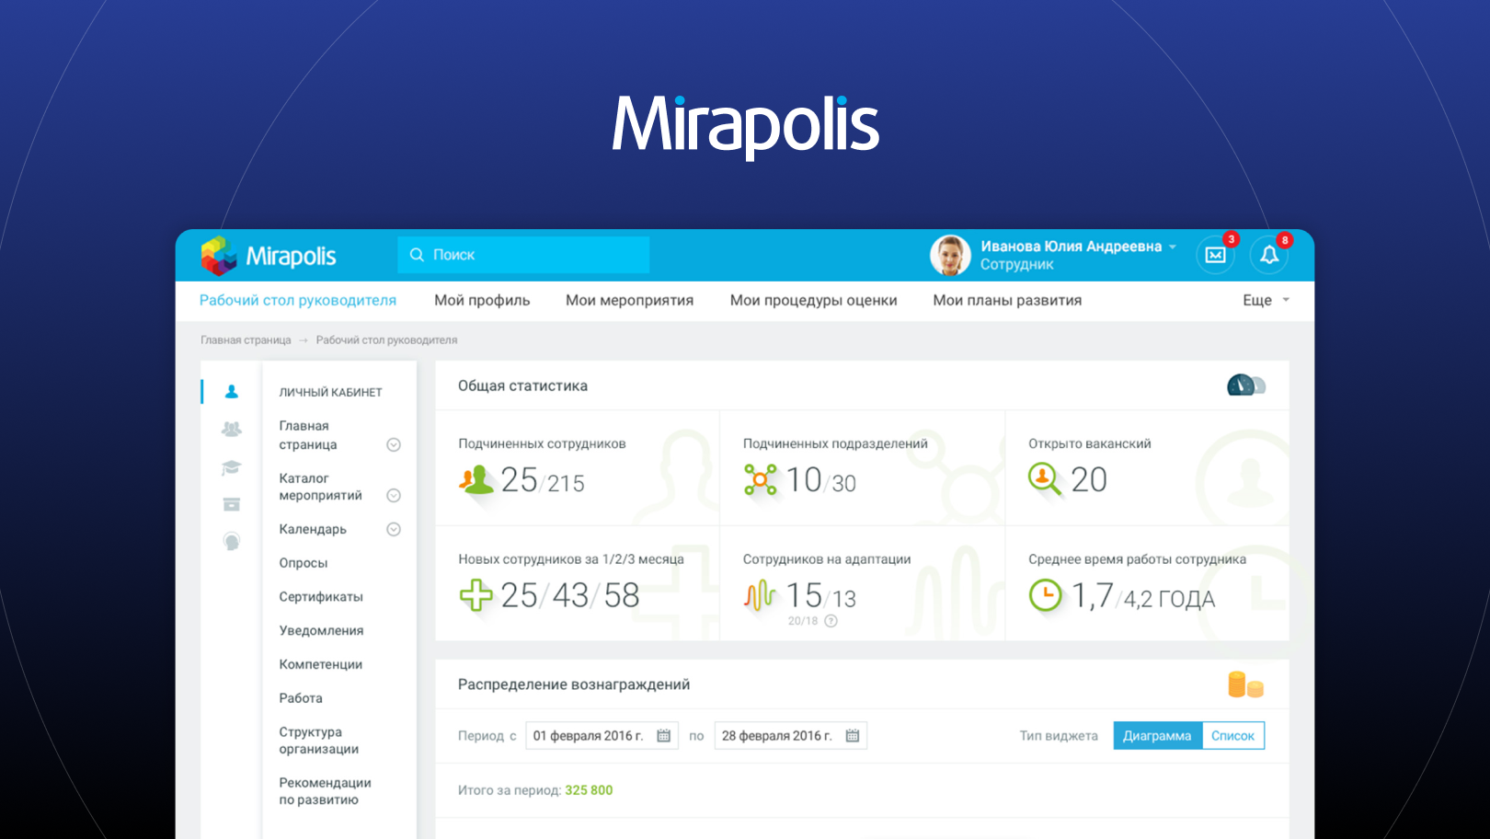Click the open vacancies magnifier icon
Viewport: 1490px width, 839px height.
1045,479
